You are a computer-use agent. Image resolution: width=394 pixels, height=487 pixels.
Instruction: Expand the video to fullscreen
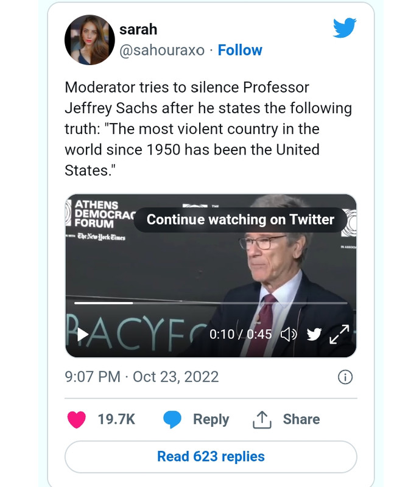pos(339,334)
